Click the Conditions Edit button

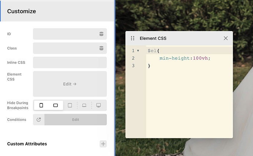76,119
